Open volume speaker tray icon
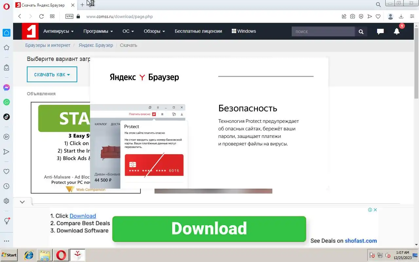Viewport: 419px width, 262px height. (x=388, y=255)
